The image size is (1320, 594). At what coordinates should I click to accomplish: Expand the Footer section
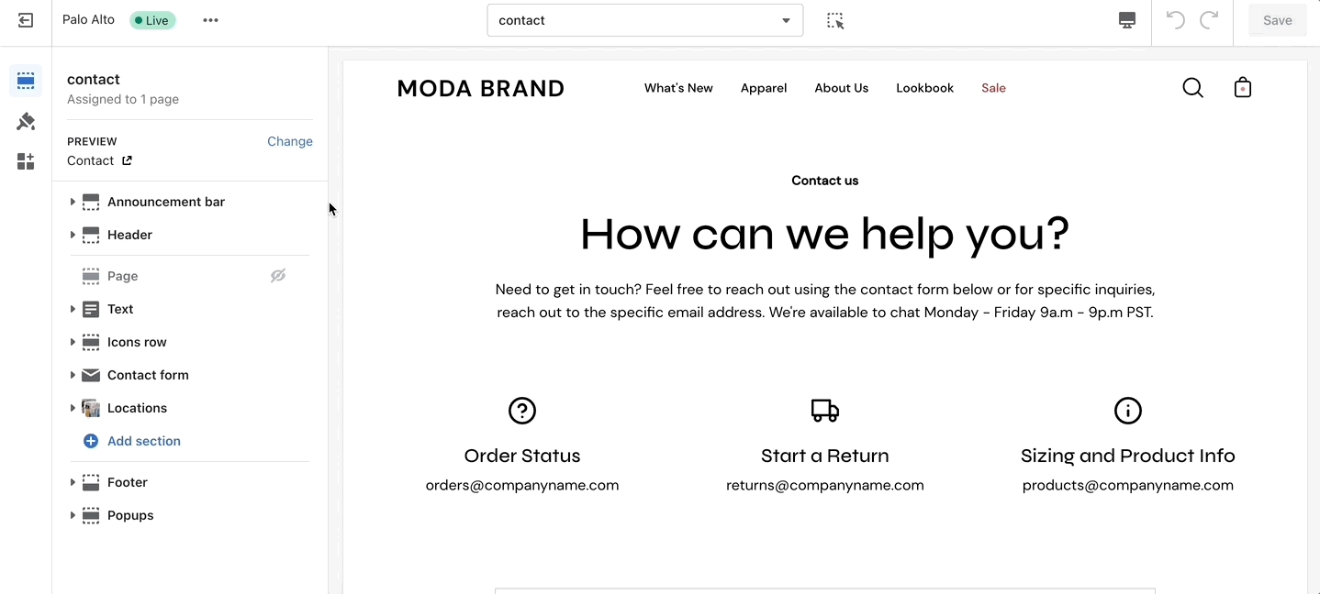73,482
